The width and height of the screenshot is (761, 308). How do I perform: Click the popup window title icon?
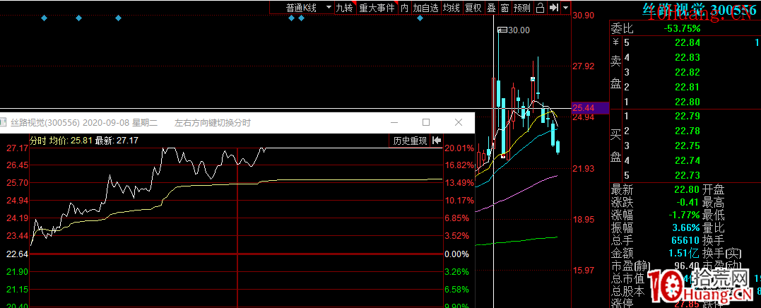point(4,122)
